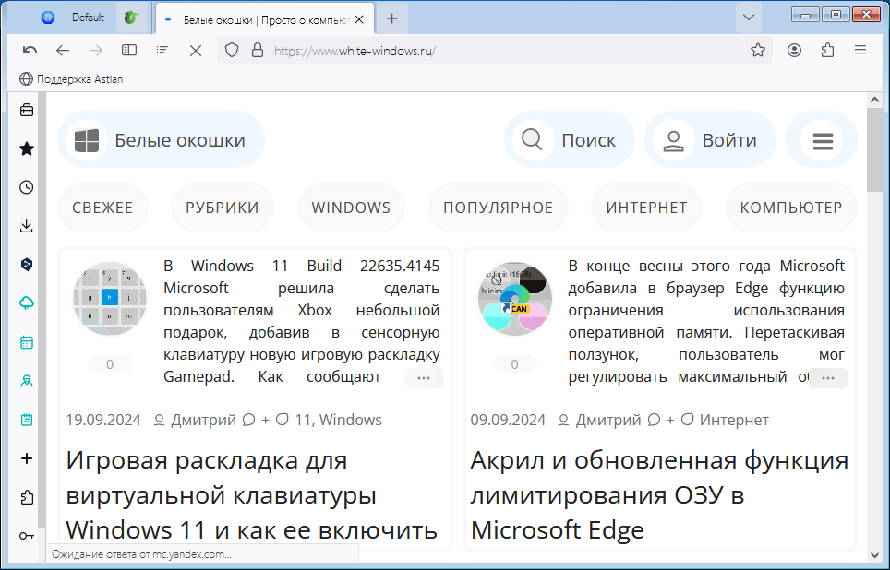Close the Белые окошки tab
890x570 pixels.
pos(359,20)
